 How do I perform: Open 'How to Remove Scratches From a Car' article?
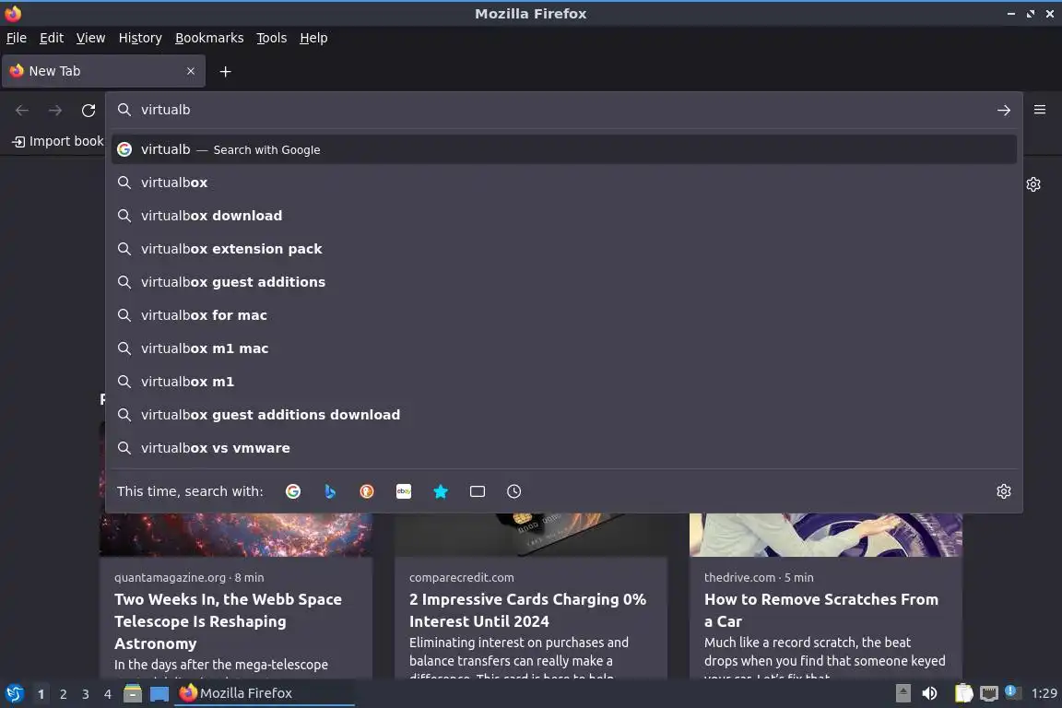pos(820,609)
